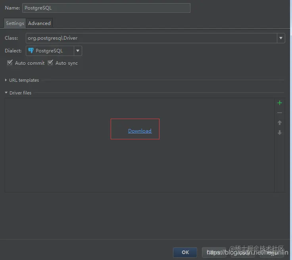Add a driver file with the green plus
Viewport: 292px width, 260px height.
[280, 103]
